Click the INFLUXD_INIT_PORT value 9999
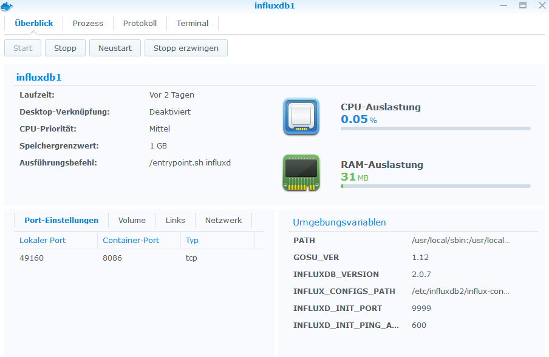The image size is (549, 357). coord(421,308)
